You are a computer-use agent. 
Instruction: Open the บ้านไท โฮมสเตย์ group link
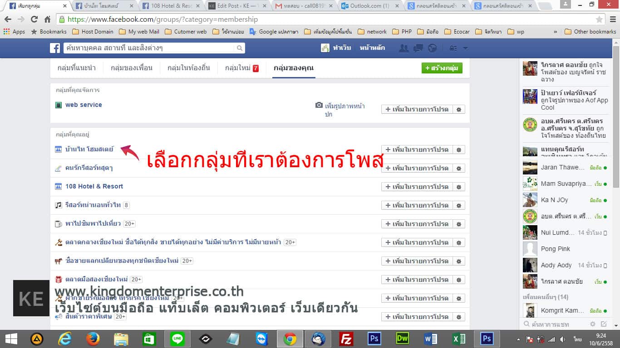(x=89, y=149)
